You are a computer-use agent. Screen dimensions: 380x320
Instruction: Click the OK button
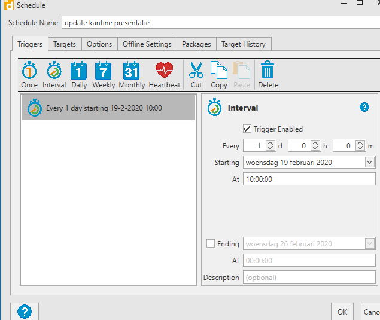tap(342, 312)
